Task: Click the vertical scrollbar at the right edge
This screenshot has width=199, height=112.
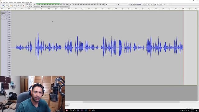Action: click(198, 56)
